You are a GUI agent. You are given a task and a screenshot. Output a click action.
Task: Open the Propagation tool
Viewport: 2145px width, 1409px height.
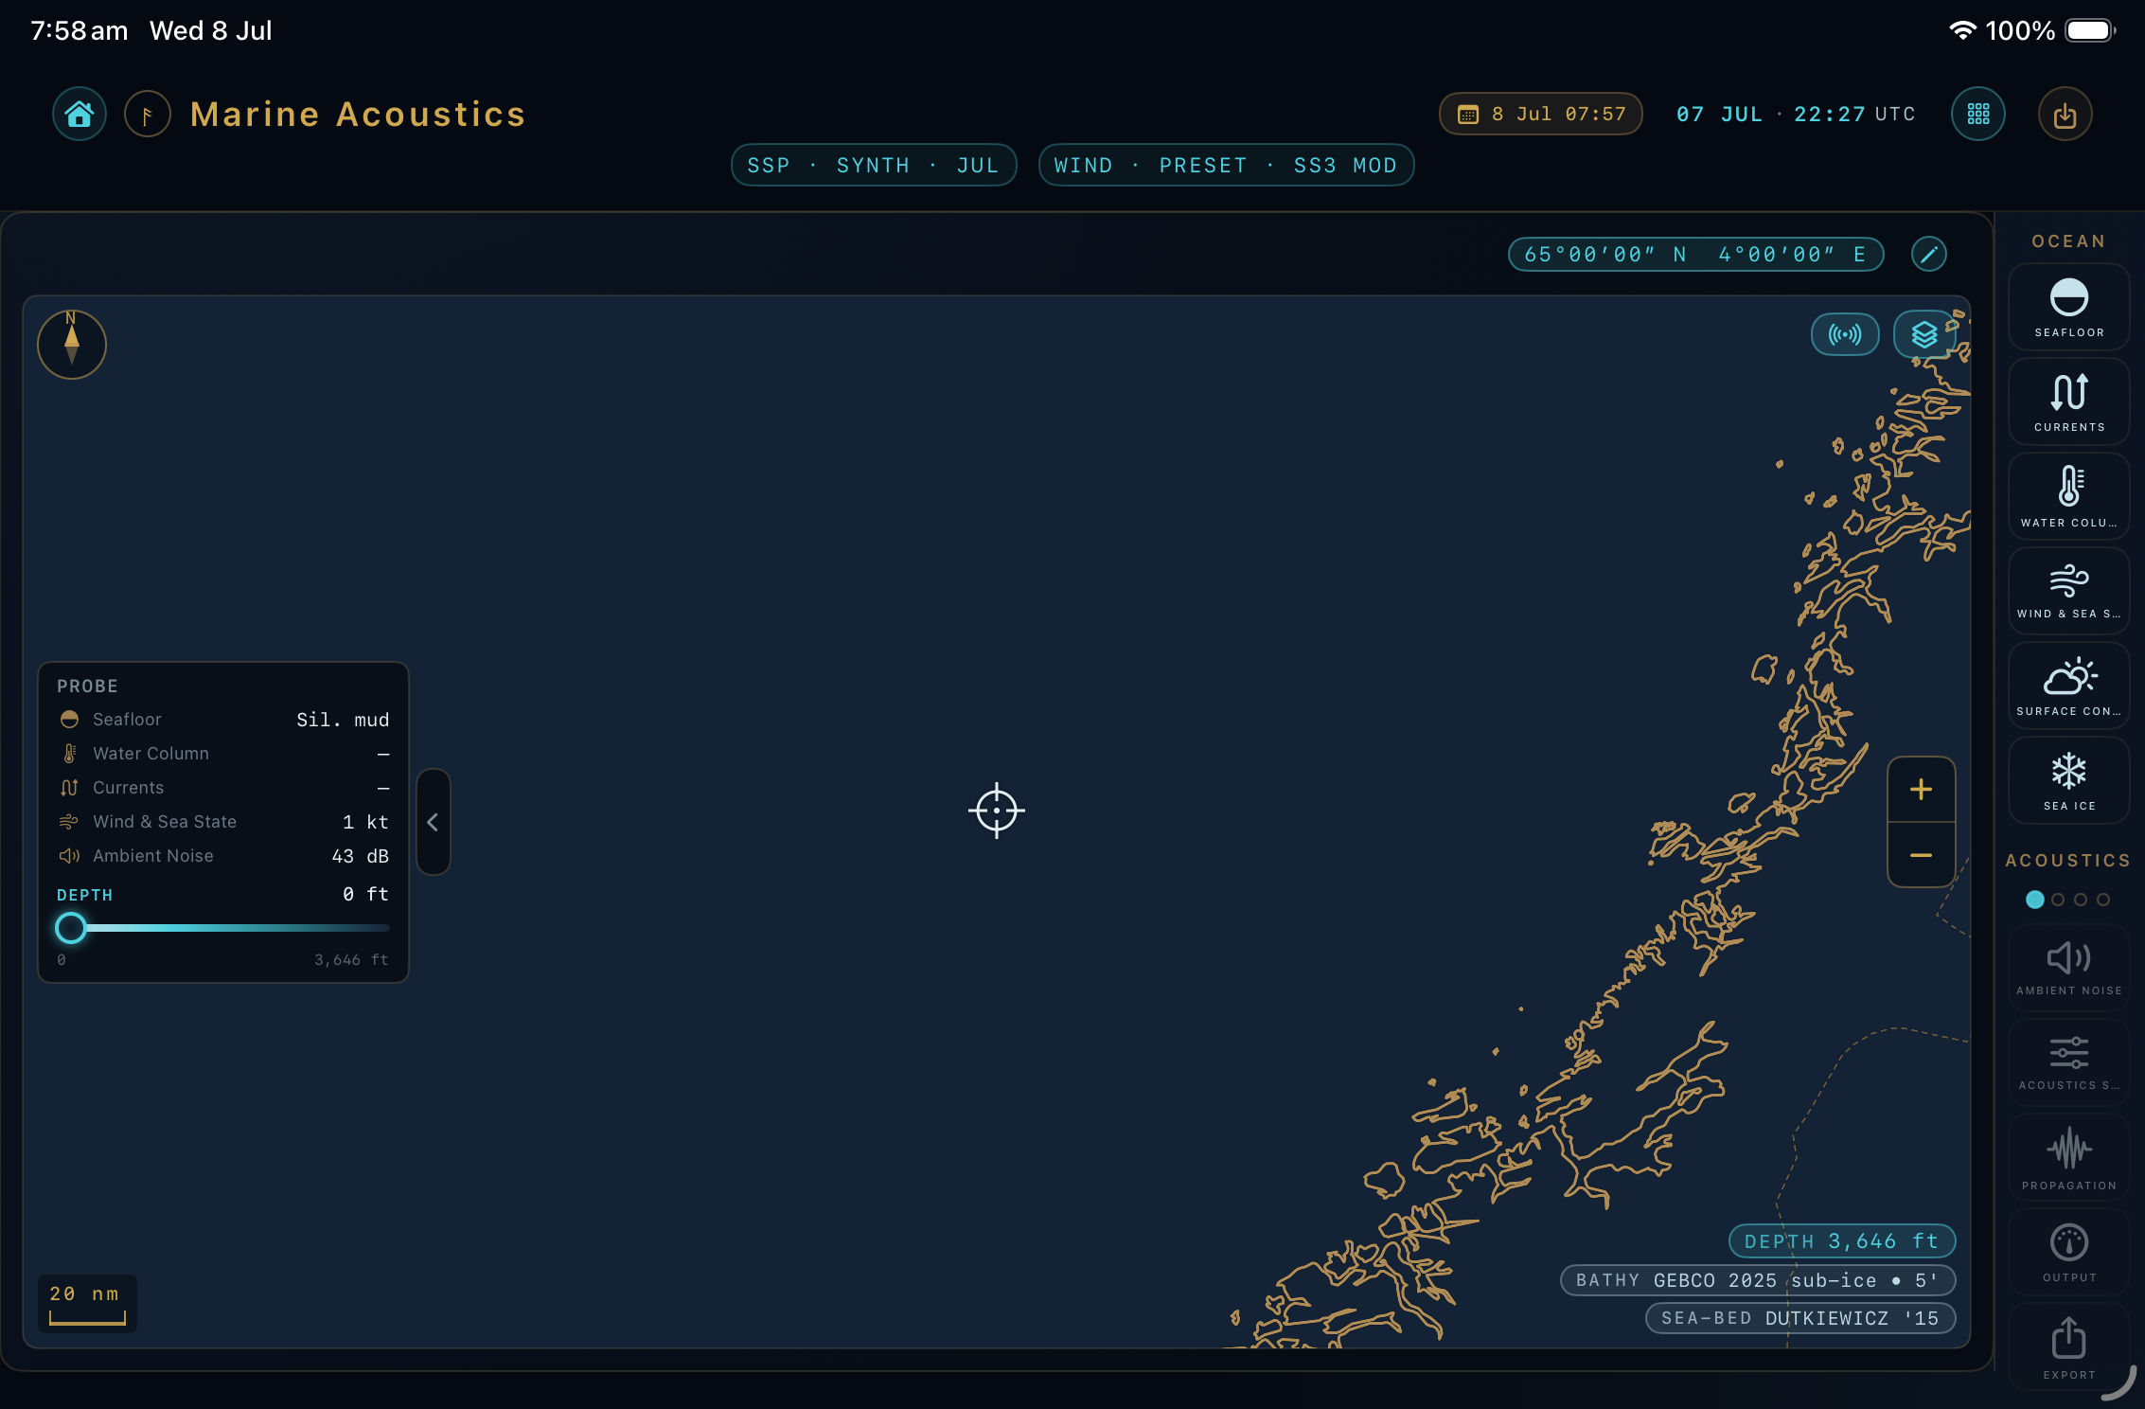point(2069,1157)
